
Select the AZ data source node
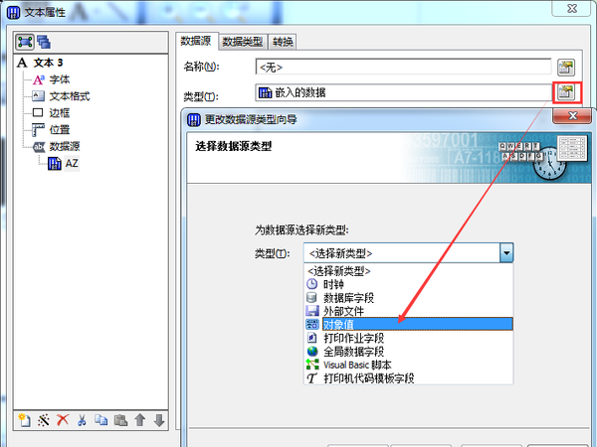(x=72, y=164)
